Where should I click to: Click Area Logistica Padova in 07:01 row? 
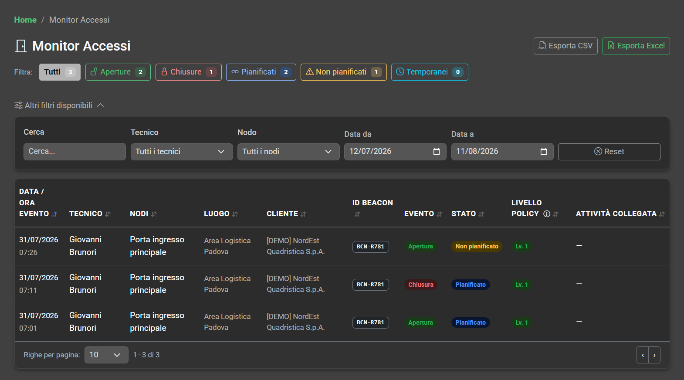pyautogui.click(x=227, y=322)
